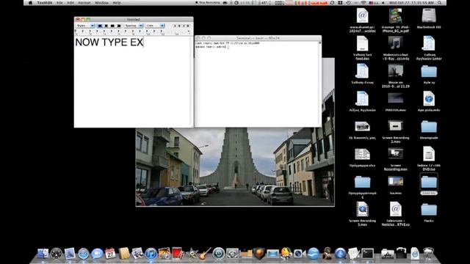Open the TextEdit application menu
This screenshot has height=264, width=470.
pyautogui.click(x=45, y=3)
